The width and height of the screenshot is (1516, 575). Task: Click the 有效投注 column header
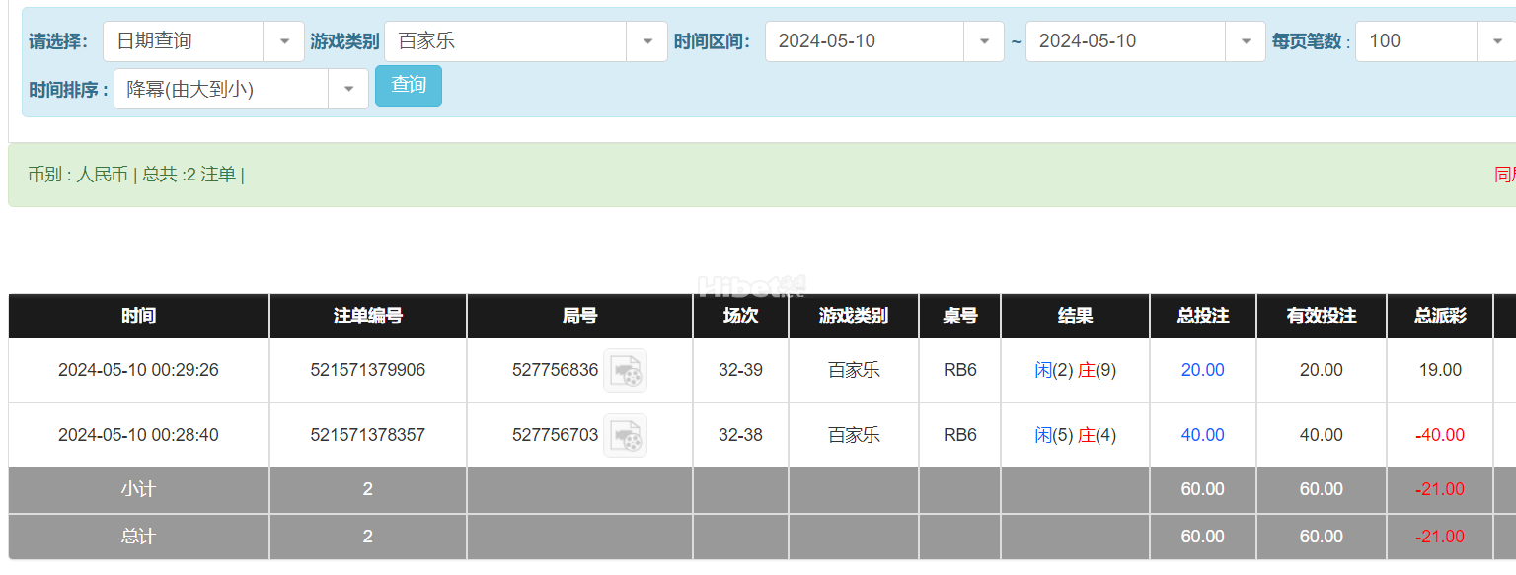[1322, 316]
